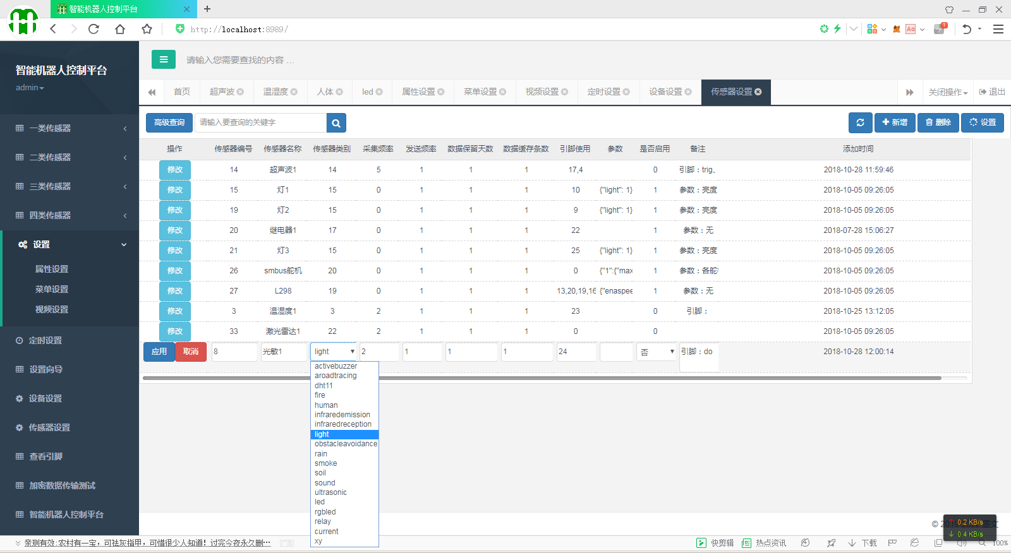Close the 视频设置 tab with its x icon

tap(565, 92)
